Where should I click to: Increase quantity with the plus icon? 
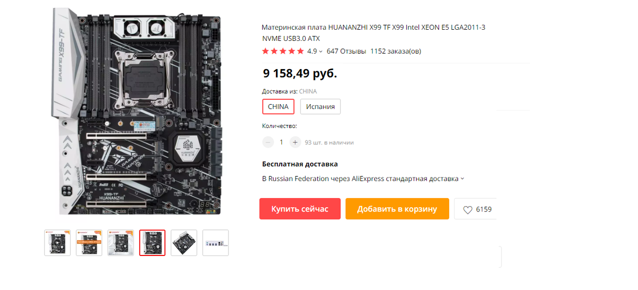click(x=295, y=142)
